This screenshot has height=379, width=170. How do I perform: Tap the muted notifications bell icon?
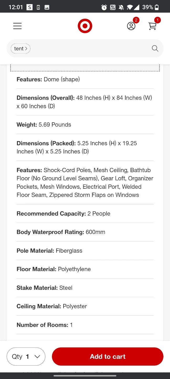click(121, 7)
